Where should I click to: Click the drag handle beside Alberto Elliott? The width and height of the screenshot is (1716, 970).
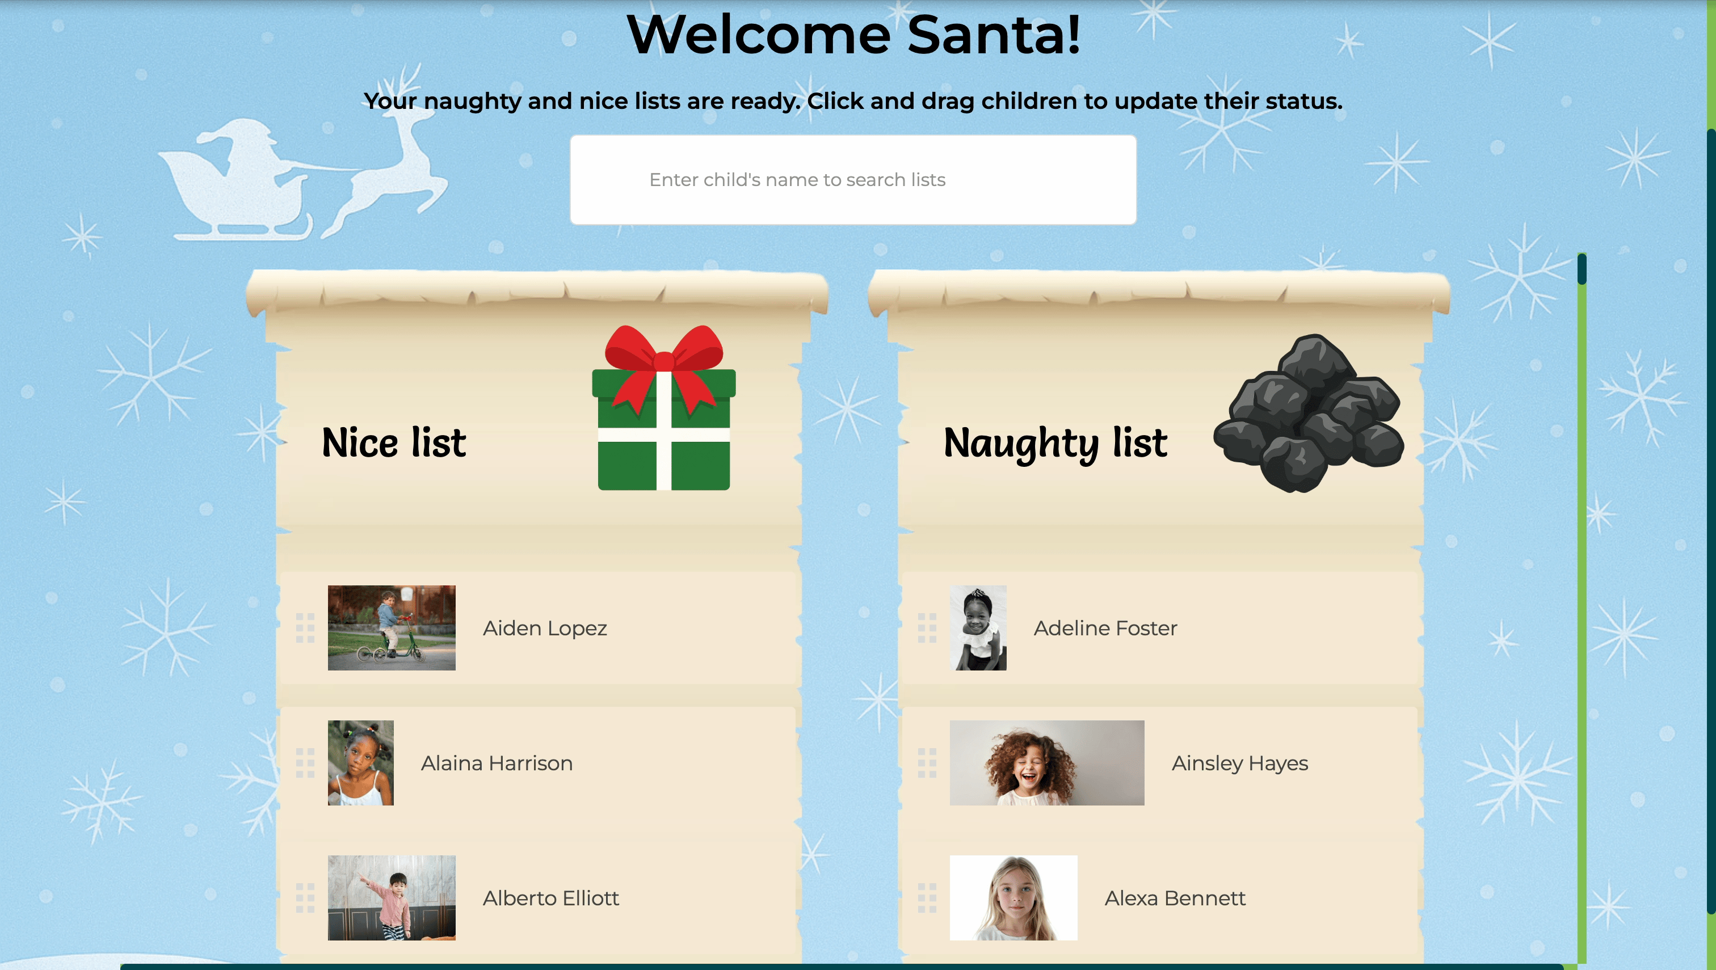point(305,898)
